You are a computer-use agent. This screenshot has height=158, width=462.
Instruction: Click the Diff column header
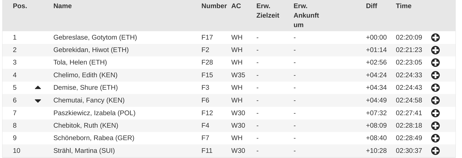tap(372, 6)
